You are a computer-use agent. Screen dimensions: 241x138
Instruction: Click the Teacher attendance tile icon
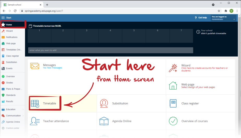[35, 121]
